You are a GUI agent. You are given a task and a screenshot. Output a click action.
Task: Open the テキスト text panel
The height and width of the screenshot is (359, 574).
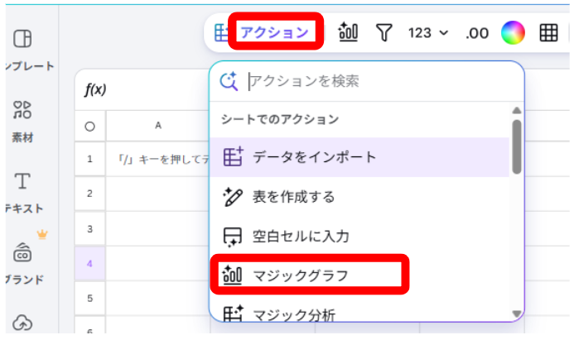(x=22, y=193)
